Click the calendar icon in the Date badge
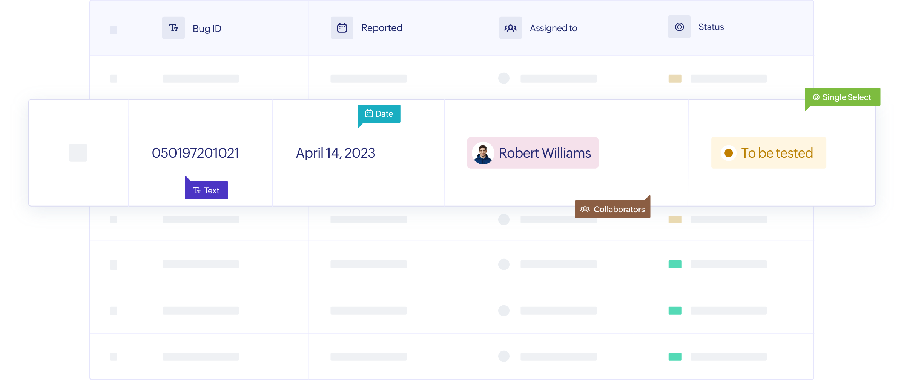 [368, 113]
